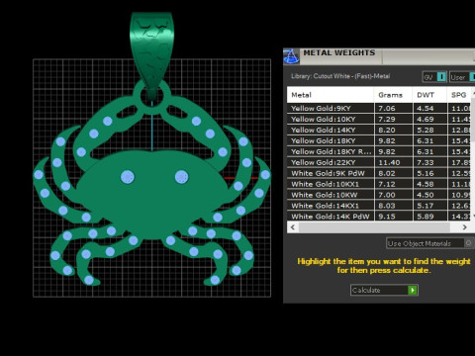Screen dimensions: 475x356
Task: Click the 7.33 DWT value
Action: pyautogui.click(x=425, y=162)
